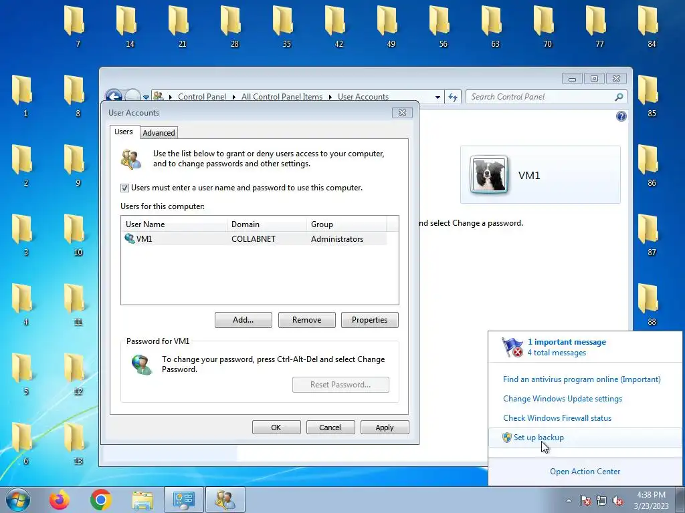Image resolution: width=685 pixels, height=513 pixels.
Task: Expand the Control Panel breadcrumb arrow
Action: pos(233,97)
